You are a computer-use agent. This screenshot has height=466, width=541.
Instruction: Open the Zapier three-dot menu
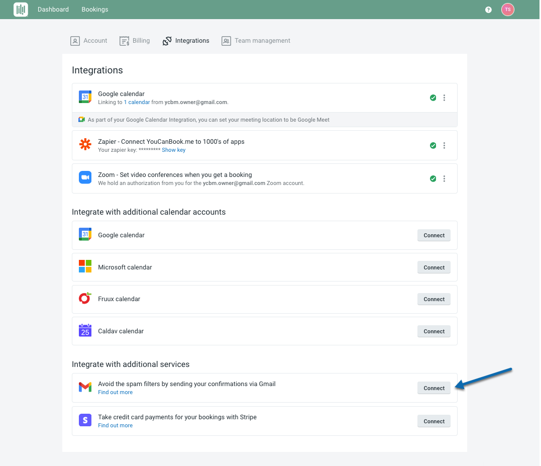tap(444, 145)
